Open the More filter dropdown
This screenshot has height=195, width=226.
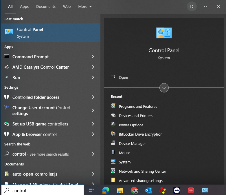pos(85,6)
